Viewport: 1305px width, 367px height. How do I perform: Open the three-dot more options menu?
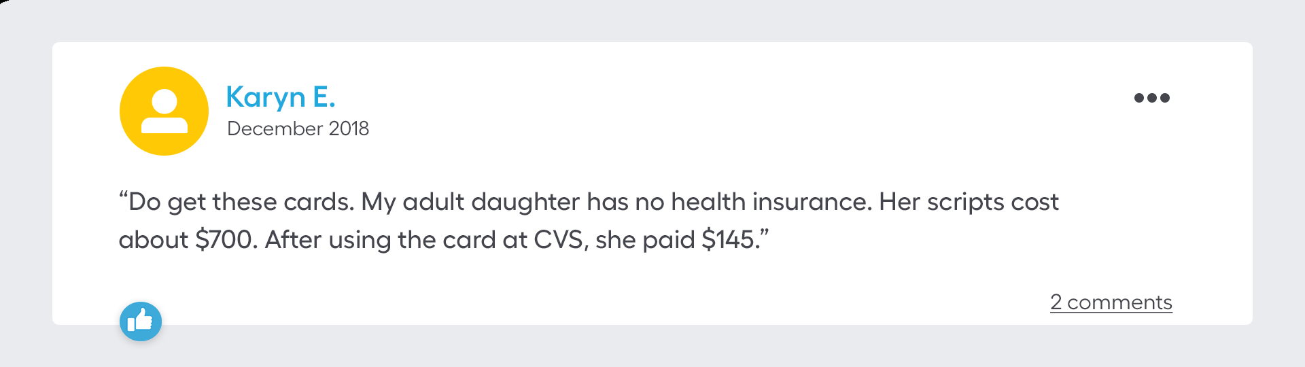tap(1151, 98)
